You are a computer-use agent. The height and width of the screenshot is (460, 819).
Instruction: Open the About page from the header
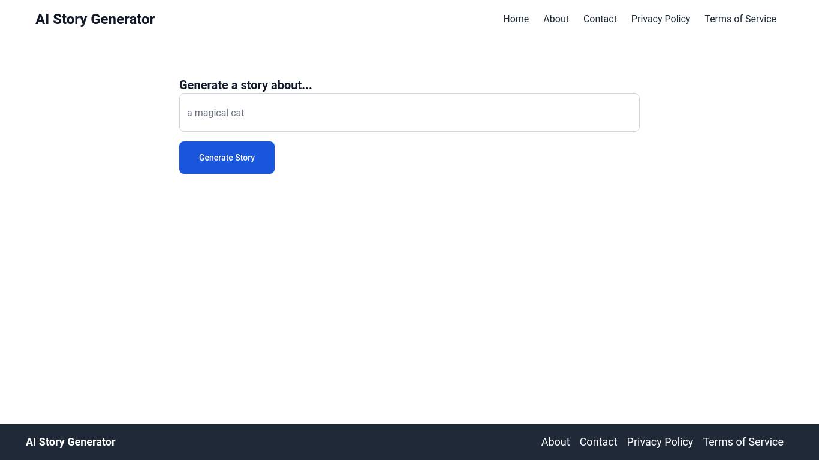pyautogui.click(x=556, y=19)
